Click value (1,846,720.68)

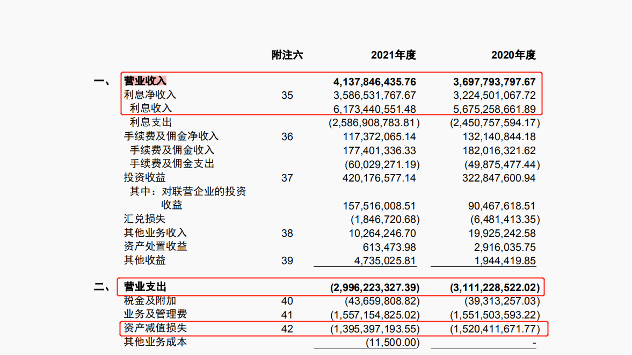(x=385, y=220)
